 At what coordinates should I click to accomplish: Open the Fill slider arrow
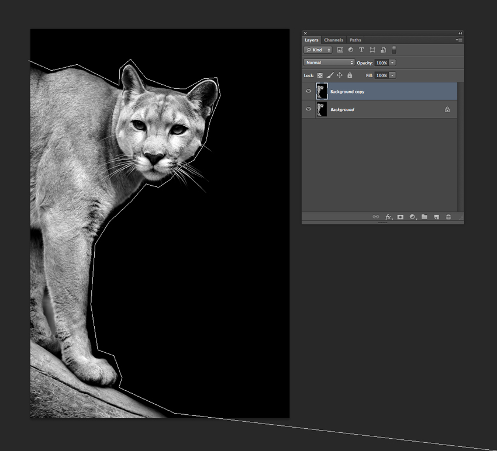392,75
